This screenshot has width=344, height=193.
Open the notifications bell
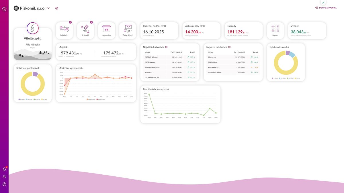4,169
